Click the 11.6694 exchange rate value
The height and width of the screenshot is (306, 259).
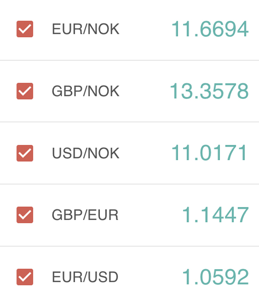coord(210,29)
